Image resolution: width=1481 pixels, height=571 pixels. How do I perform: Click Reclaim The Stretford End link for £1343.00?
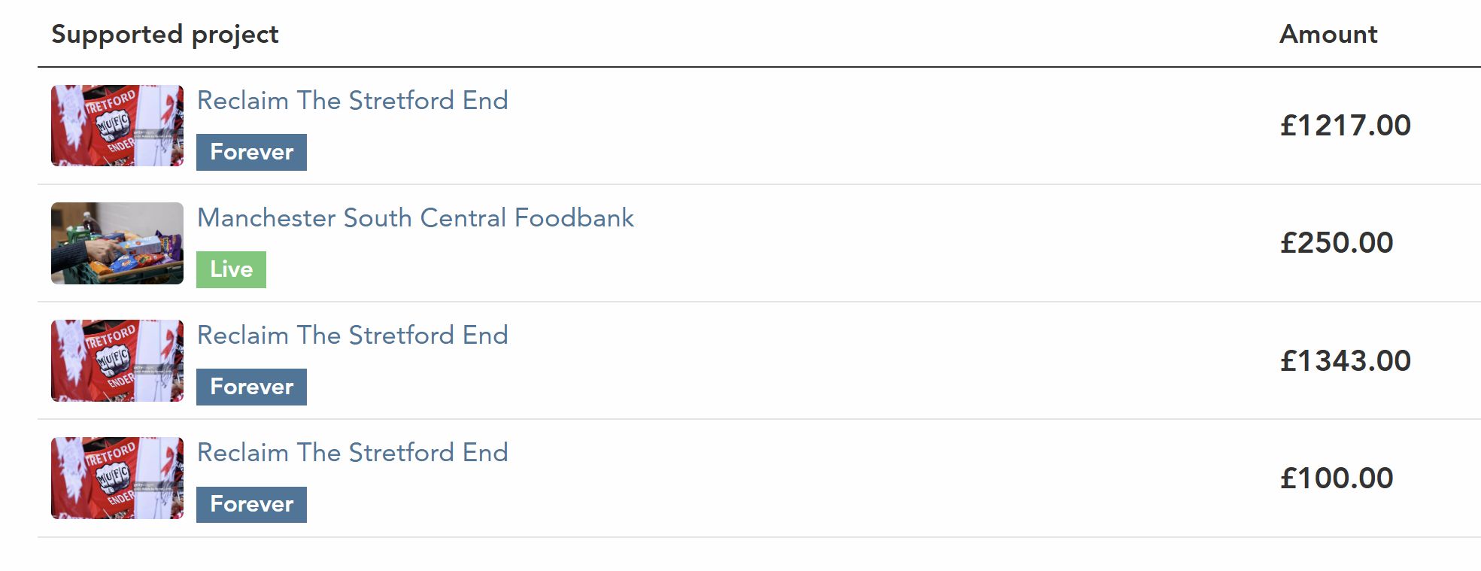[x=352, y=336]
